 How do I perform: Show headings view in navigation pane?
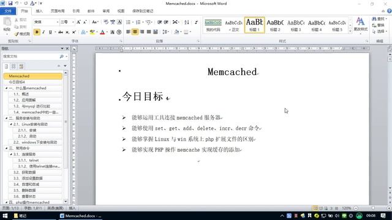tap(7, 66)
